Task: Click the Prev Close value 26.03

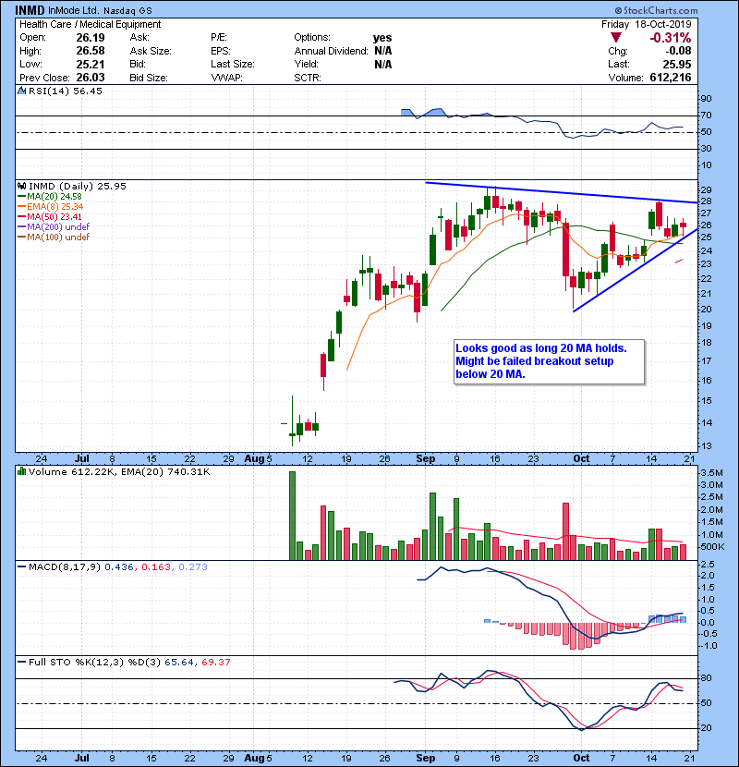Action: 91,78
